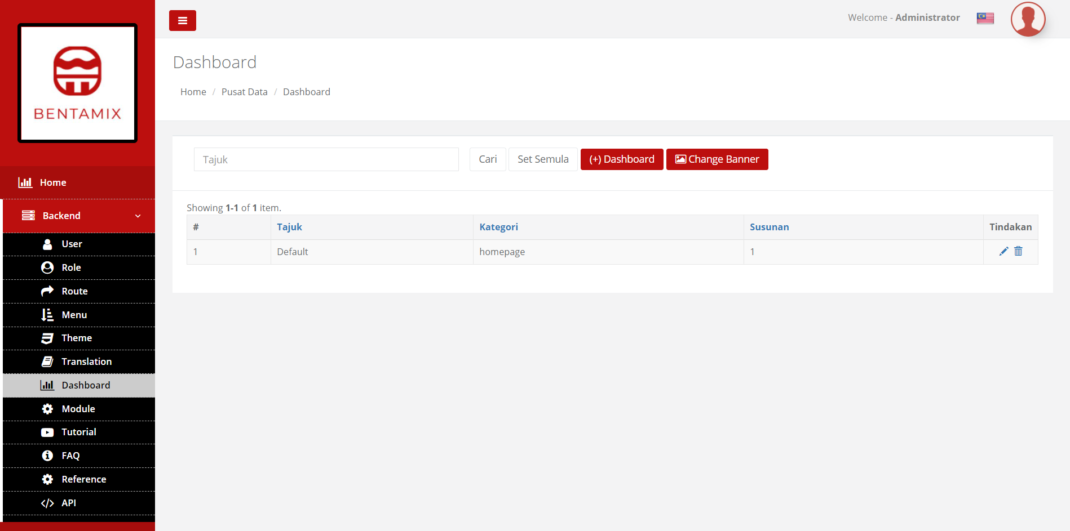
Task: Open Translation menu item
Action: click(x=86, y=362)
